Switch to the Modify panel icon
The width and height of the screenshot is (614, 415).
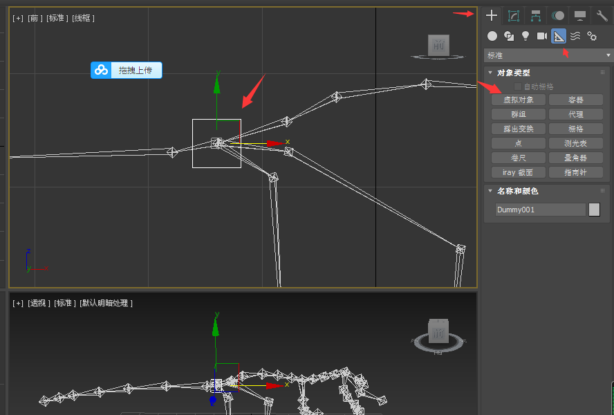(513, 15)
